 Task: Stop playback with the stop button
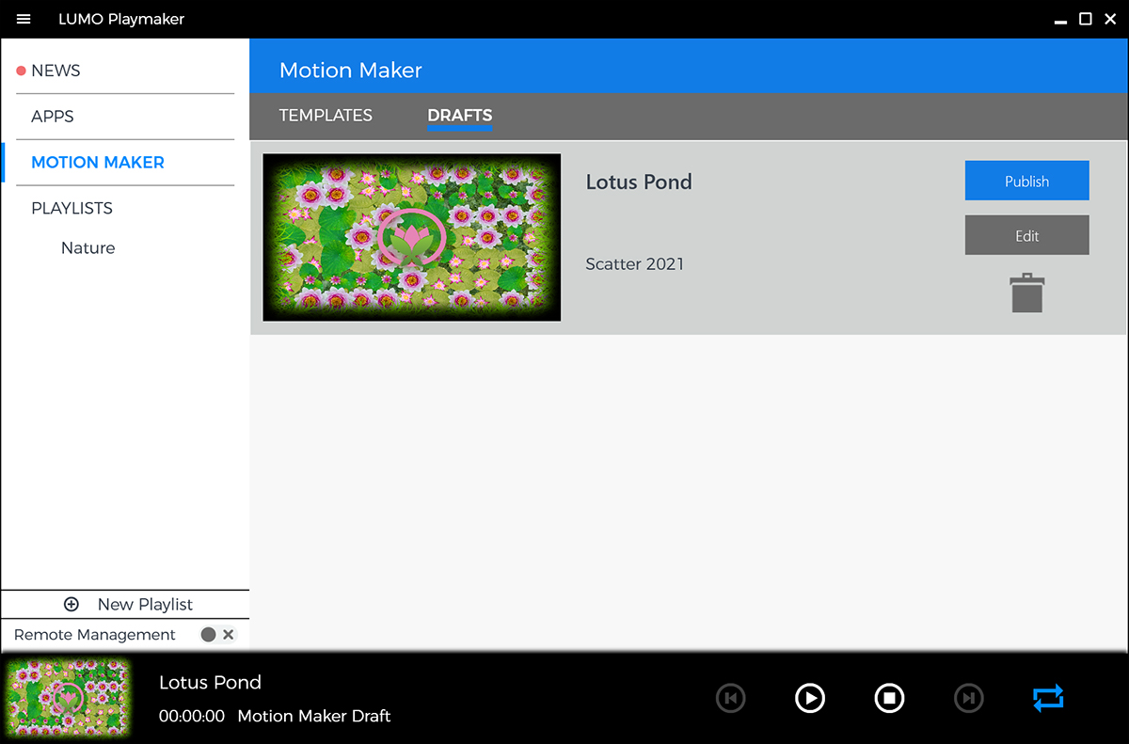(889, 698)
